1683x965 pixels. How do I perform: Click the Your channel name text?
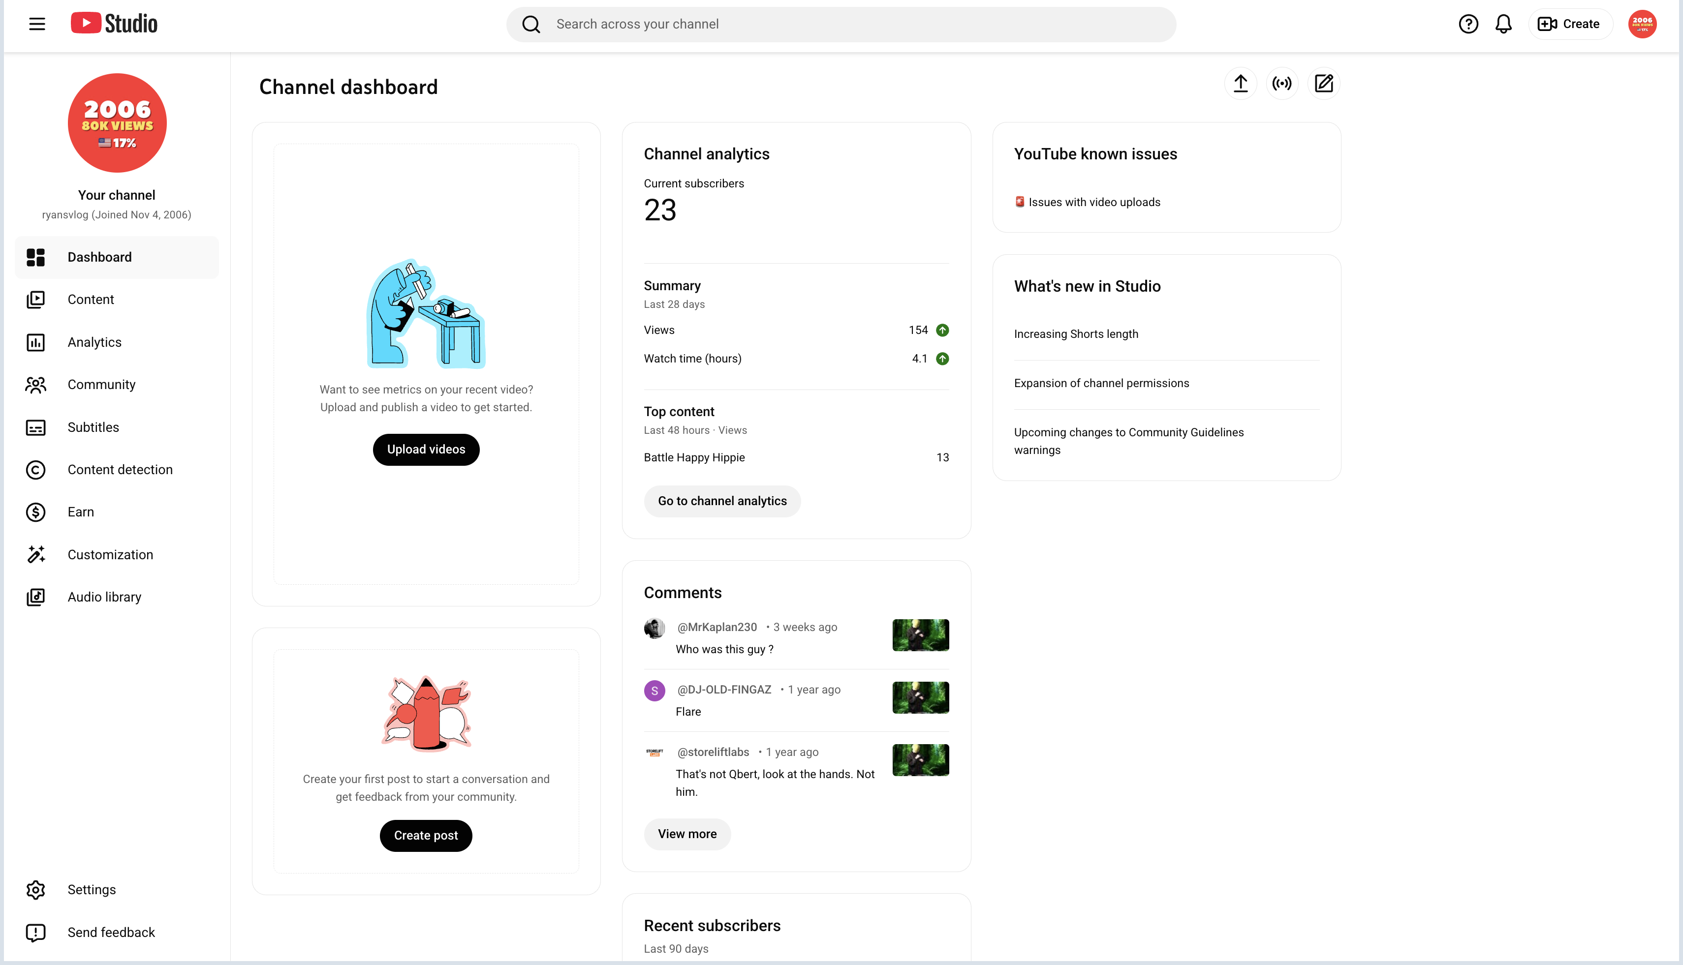[117, 195]
